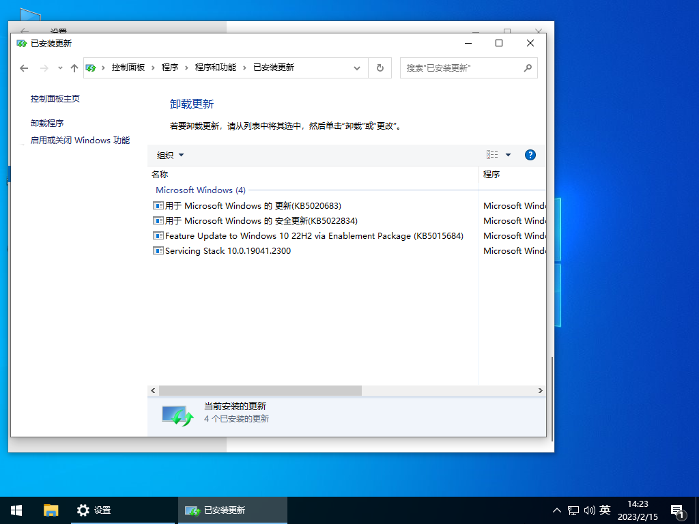This screenshot has height=524, width=699.
Task: Click 控制面板 in the breadcrumb path
Action: (128, 68)
